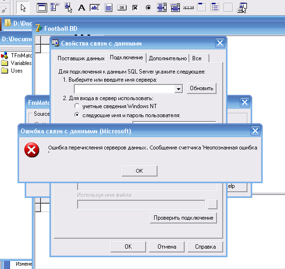
Task: Pick the ListBox component icon
Action: [162, 8]
